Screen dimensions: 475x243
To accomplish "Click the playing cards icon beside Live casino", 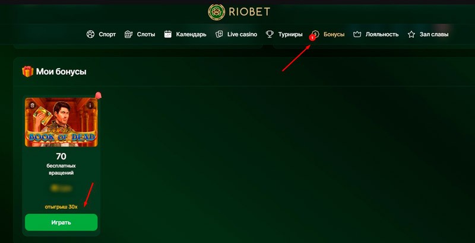I will click(219, 34).
